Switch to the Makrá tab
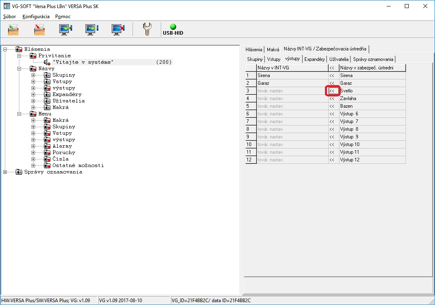The width and height of the screenshot is (435, 305). point(273,50)
